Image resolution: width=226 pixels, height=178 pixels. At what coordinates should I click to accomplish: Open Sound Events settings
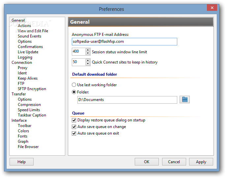[x=30, y=36]
